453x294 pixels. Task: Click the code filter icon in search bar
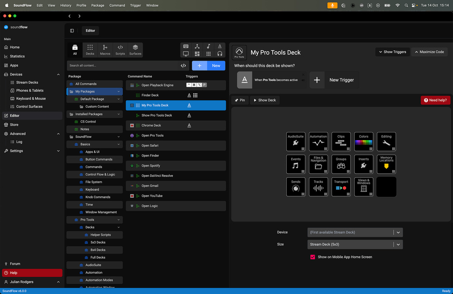point(183,66)
